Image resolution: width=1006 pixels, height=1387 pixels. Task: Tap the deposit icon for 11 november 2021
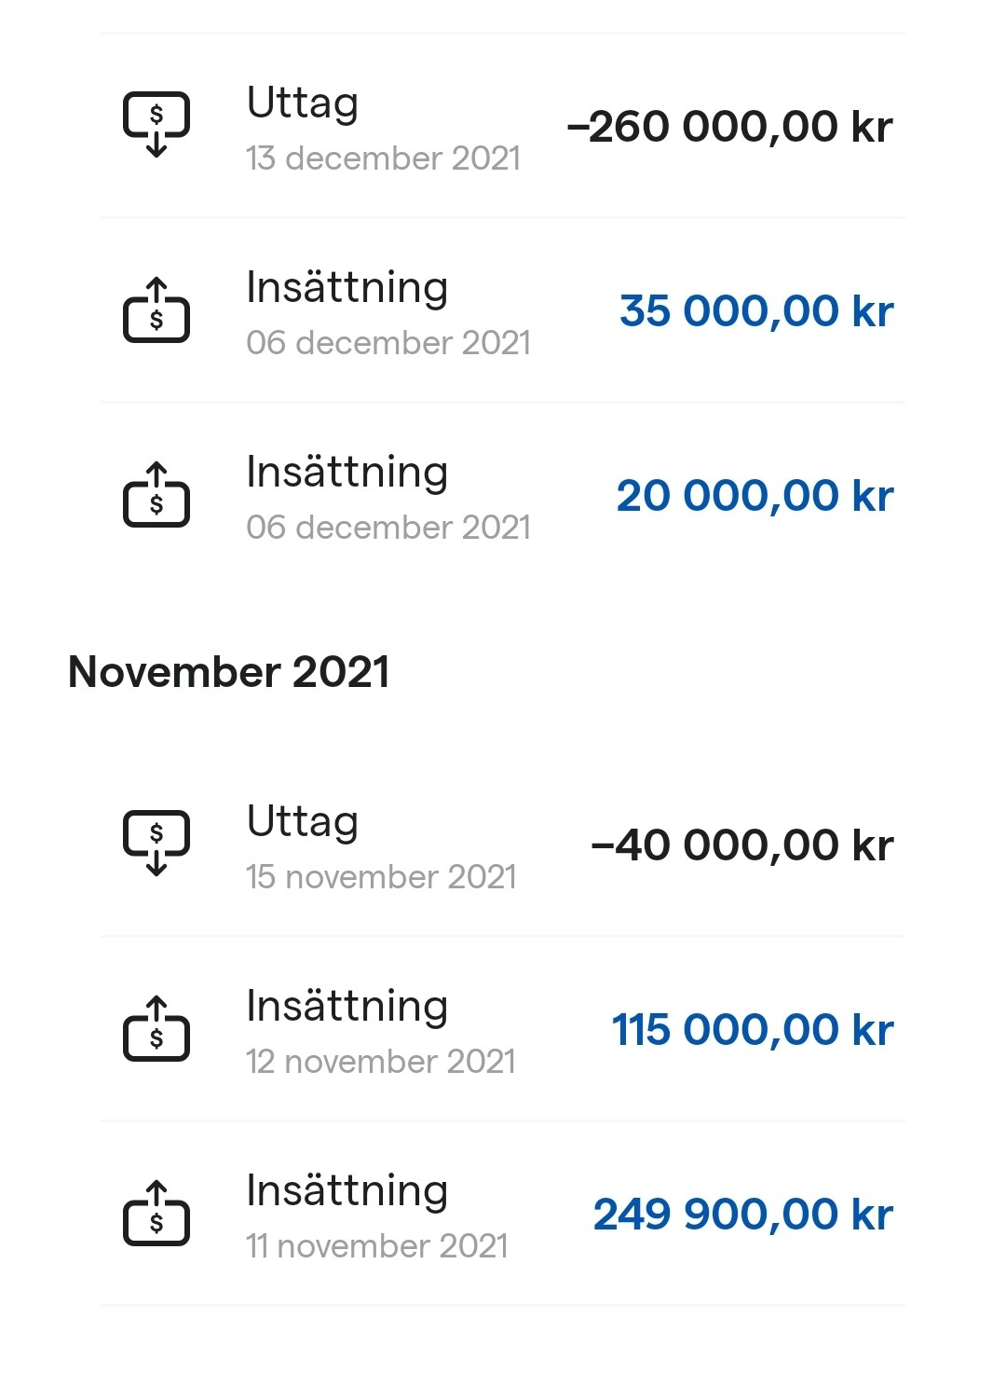(x=156, y=1214)
